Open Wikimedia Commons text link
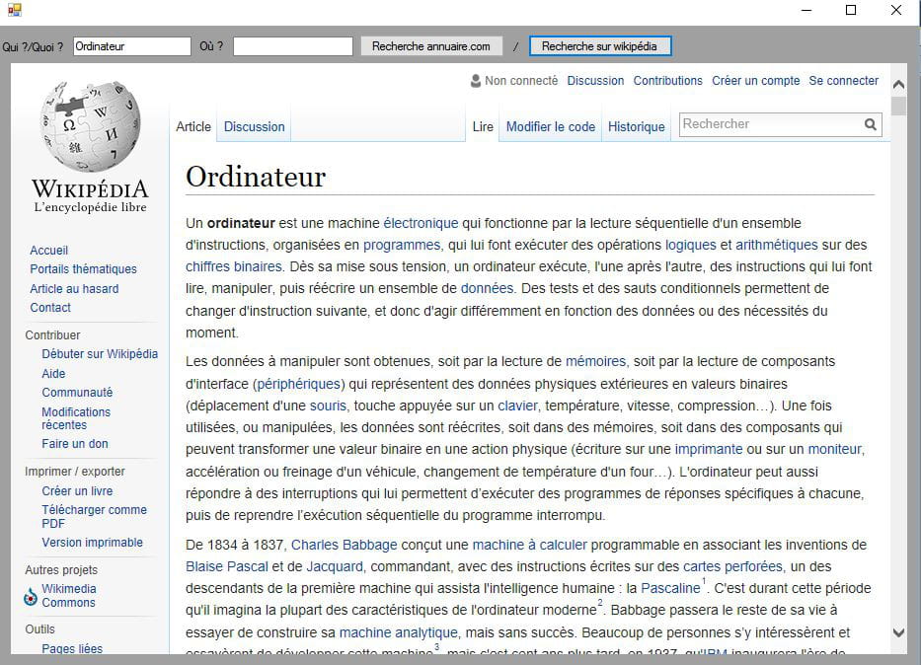The height and width of the screenshot is (665, 921). 69,596
